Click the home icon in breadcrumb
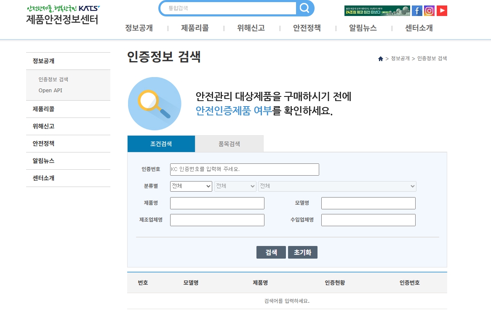The height and width of the screenshot is (318, 491). pyautogui.click(x=381, y=59)
